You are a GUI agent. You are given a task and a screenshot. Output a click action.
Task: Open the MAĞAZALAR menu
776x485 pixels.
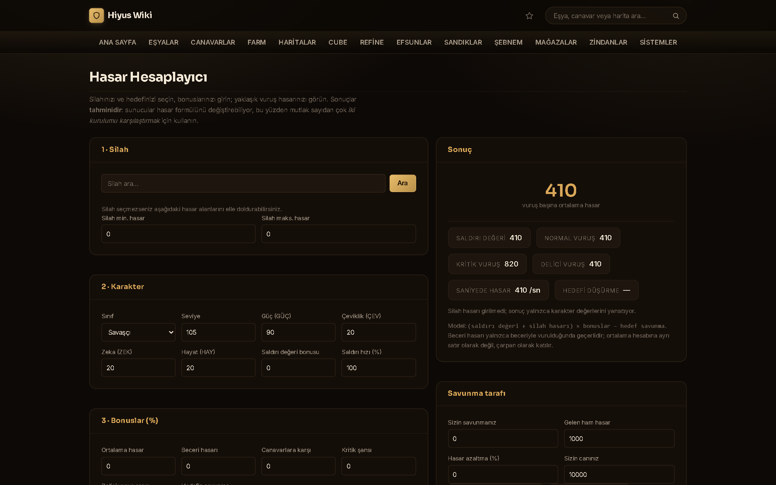(x=556, y=42)
